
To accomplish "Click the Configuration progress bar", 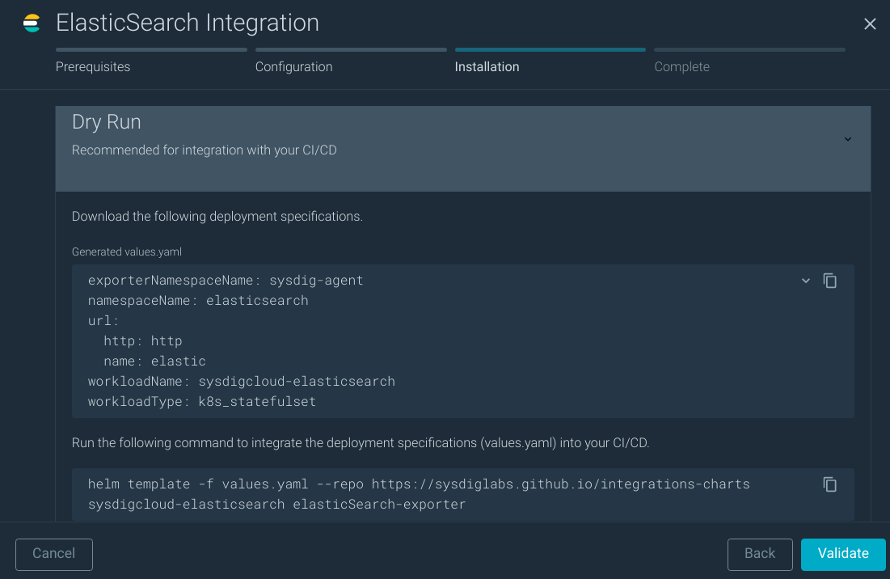I will [351, 50].
